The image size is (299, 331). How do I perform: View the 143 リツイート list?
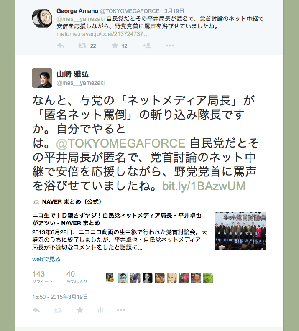42,277
